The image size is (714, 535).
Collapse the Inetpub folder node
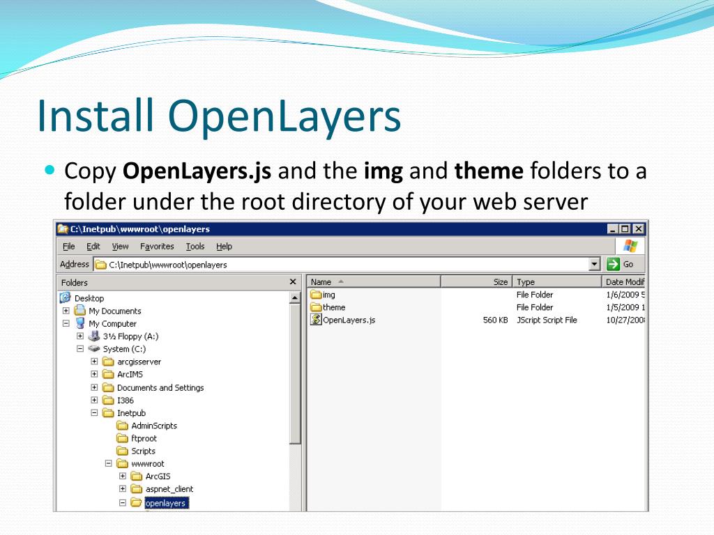[x=94, y=413]
